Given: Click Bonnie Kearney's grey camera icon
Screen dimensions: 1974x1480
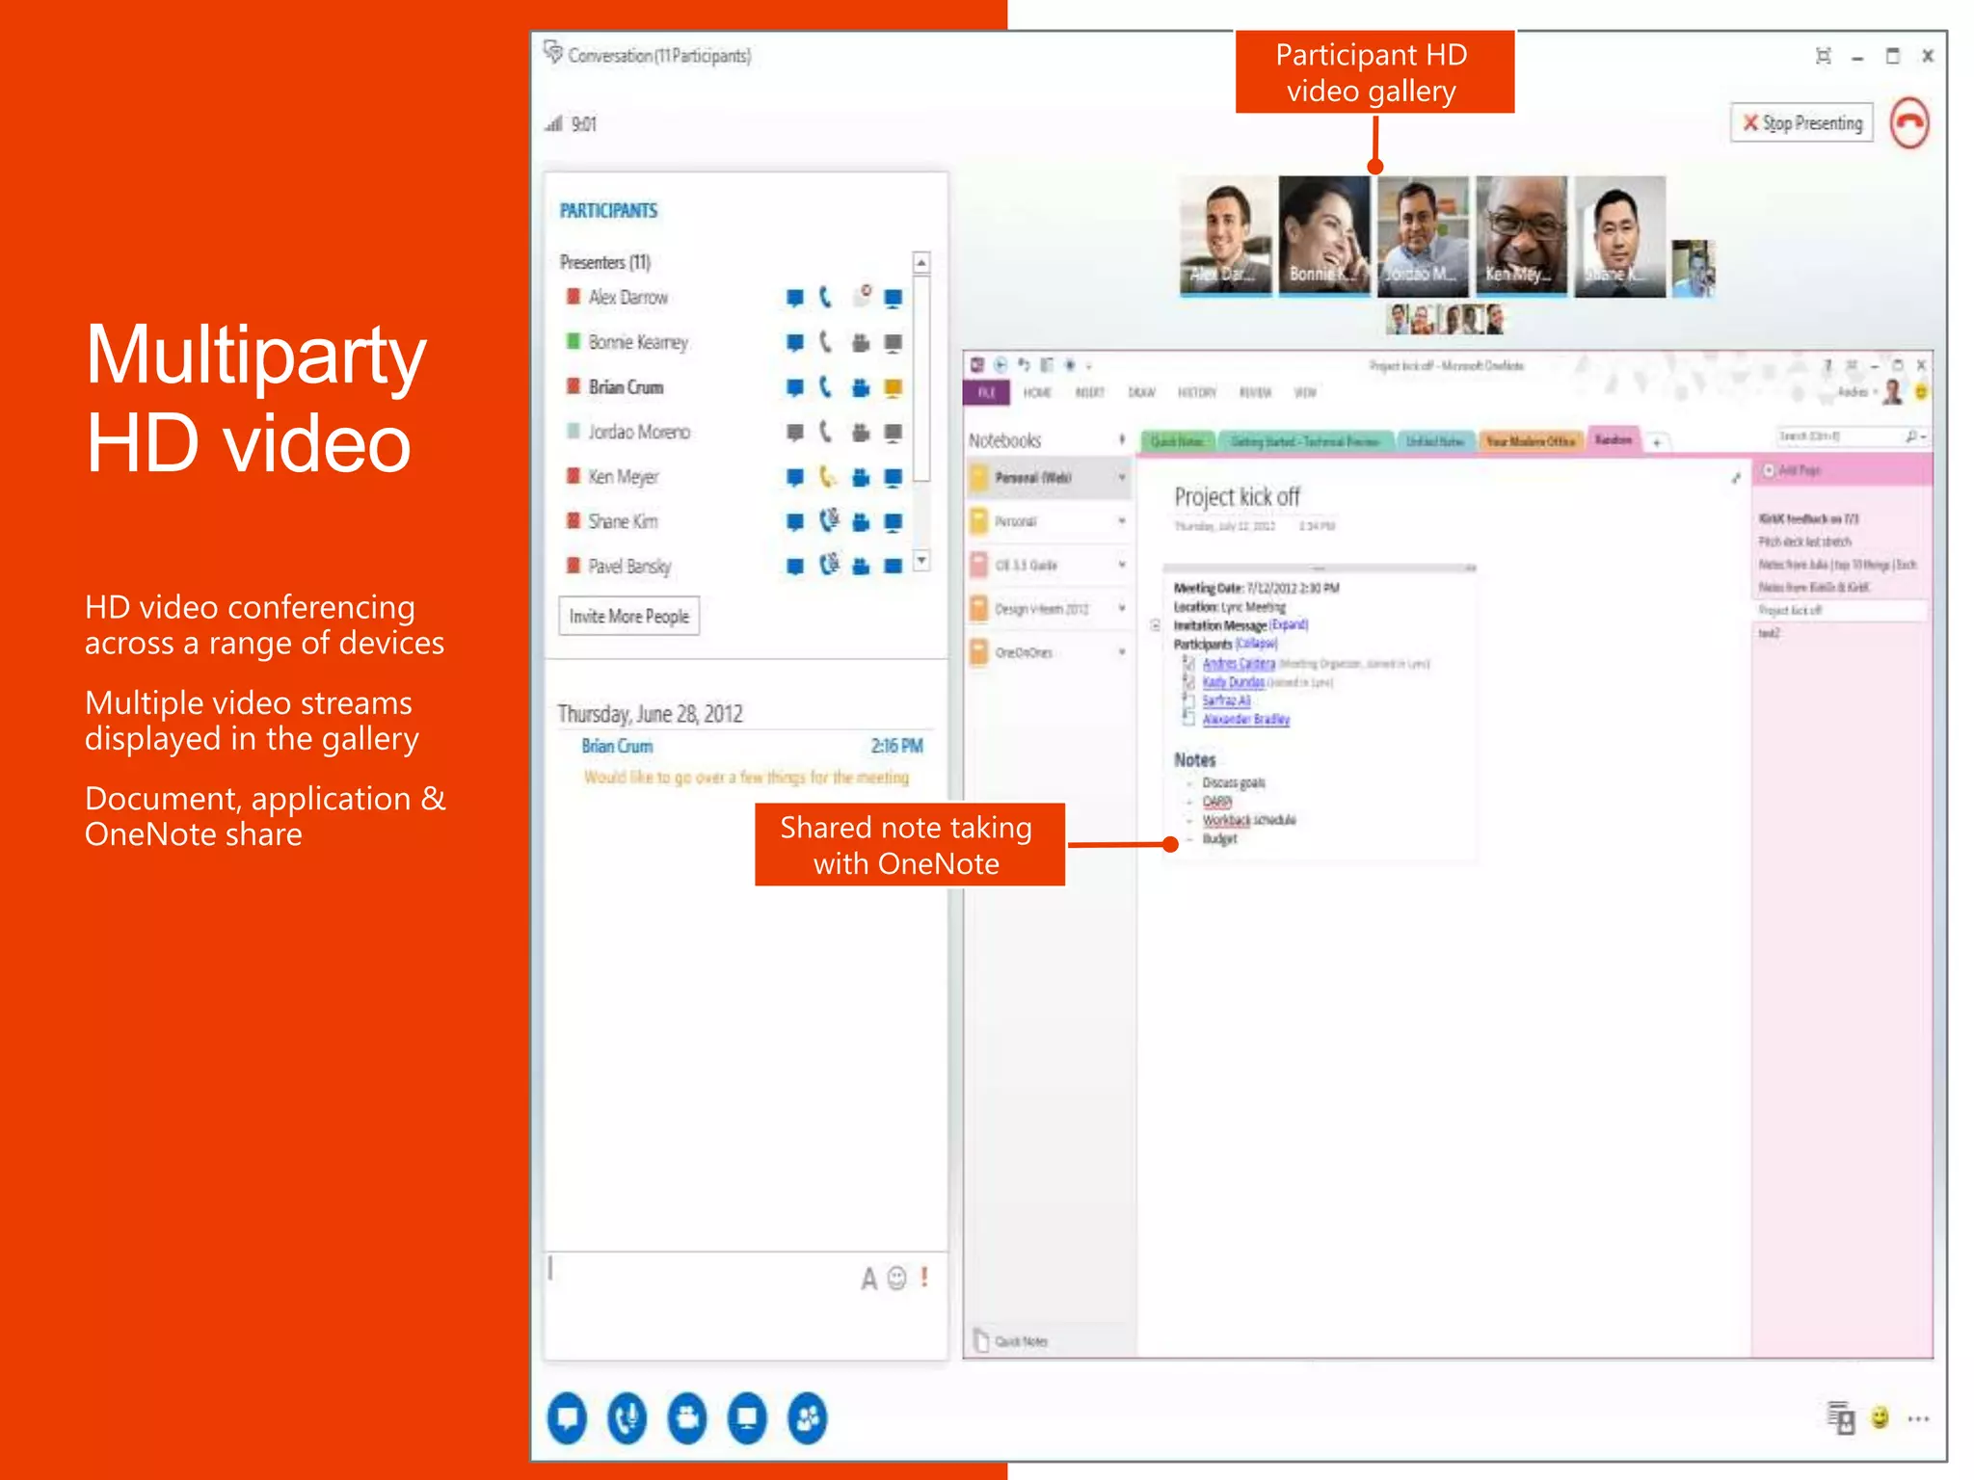Looking at the screenshot, I should (x=861, y=342).
